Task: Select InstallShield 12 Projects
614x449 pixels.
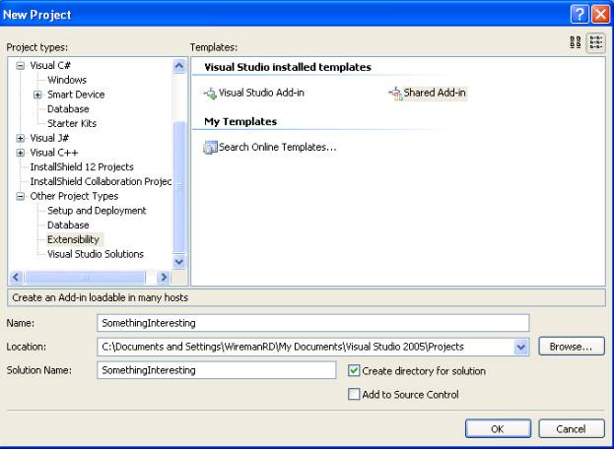Action: click(82, 166)
